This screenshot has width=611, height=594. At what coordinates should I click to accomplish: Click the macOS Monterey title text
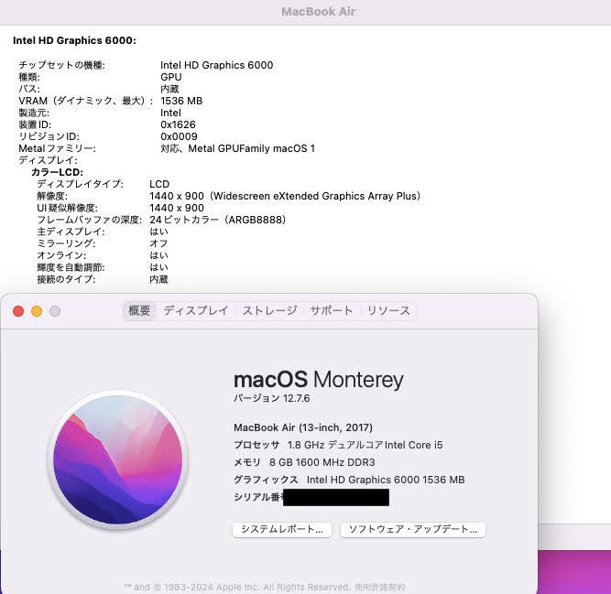(318, 380)
